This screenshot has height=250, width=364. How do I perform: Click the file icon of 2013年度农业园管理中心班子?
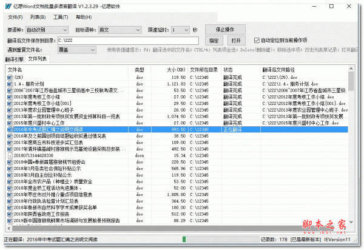(x=10, y=110)
